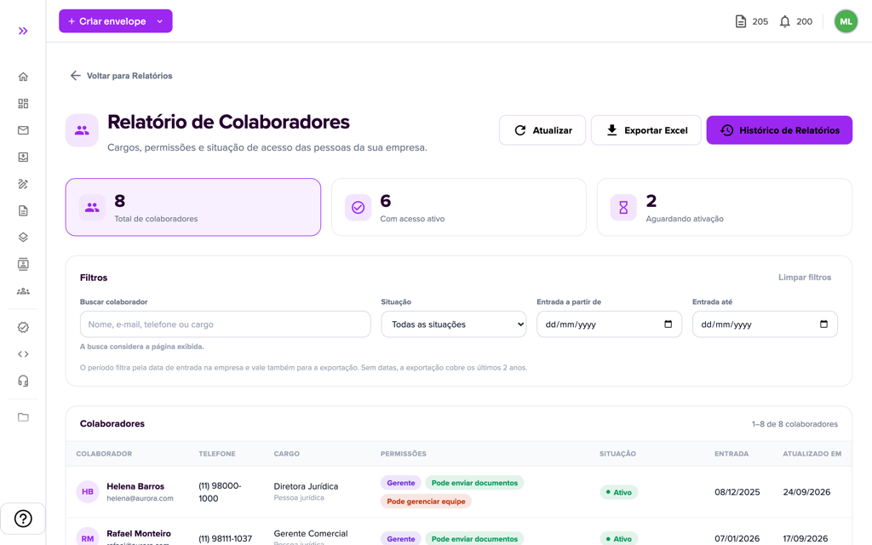This screenshot has height=545, width=872.
Task: Open the signature pen icon in sidebar
Action: pyautogui.click(x=23, y=184)
